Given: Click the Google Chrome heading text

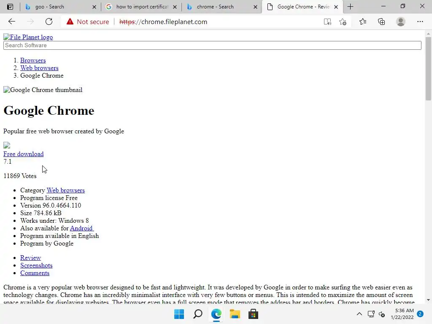Looking at the screenshot, I should [49, 111].
